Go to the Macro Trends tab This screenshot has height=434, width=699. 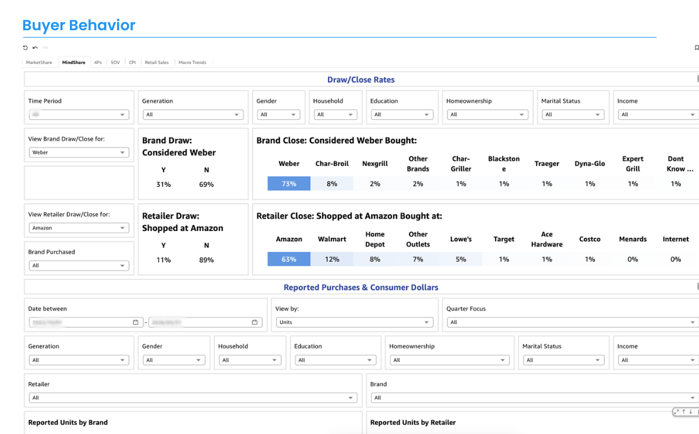coord(192,62)
